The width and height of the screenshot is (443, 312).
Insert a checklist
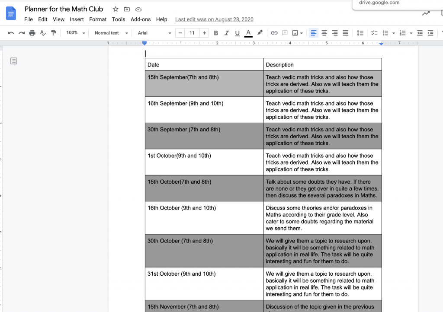click(374, 33)
